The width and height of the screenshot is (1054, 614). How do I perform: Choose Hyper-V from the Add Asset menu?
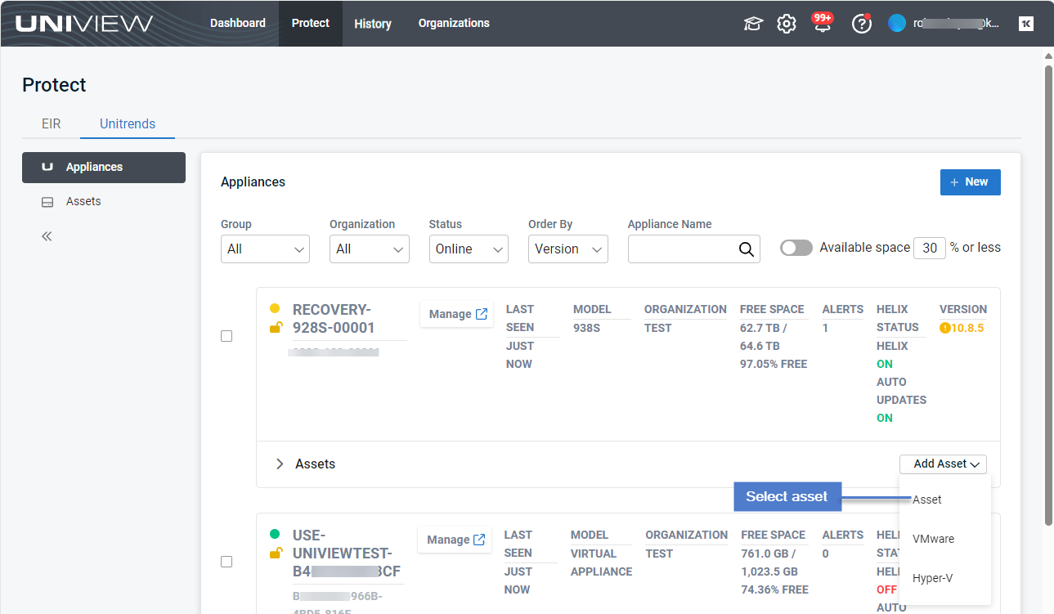(932, 578)
